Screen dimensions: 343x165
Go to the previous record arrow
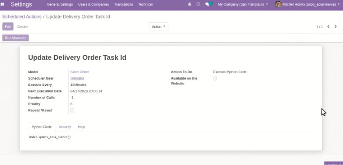[329, 26]
